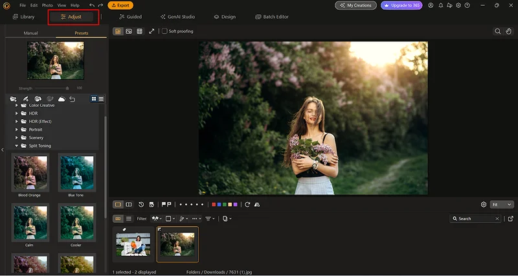Click the pop-out external window icon beside Search
518x276 pixels.
(x=511, y=218)
